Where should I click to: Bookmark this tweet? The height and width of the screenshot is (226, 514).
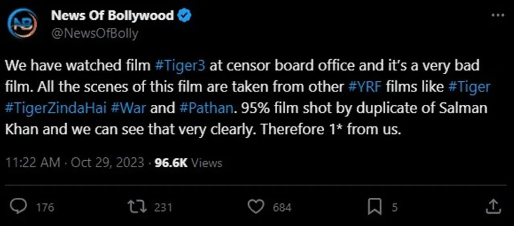pyautogui.click(x=374, y=207)
